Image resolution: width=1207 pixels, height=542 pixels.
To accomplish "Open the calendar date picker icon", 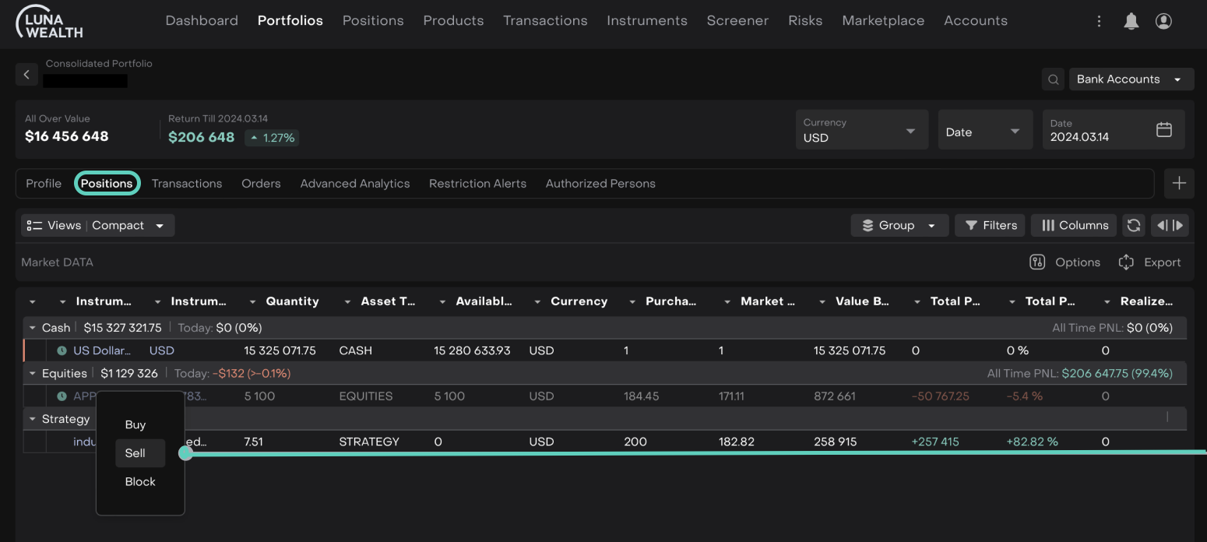I will 1163,130.
